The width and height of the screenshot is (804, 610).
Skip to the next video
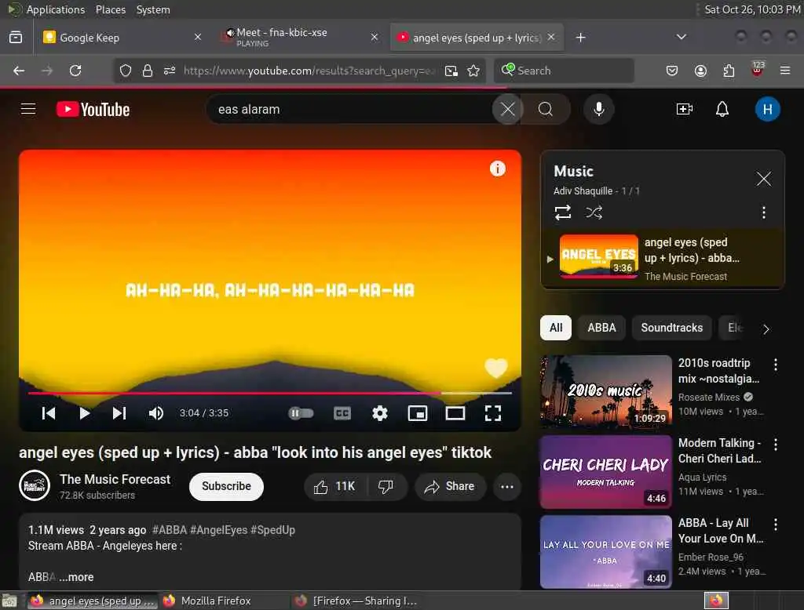(x=119, y=413)
